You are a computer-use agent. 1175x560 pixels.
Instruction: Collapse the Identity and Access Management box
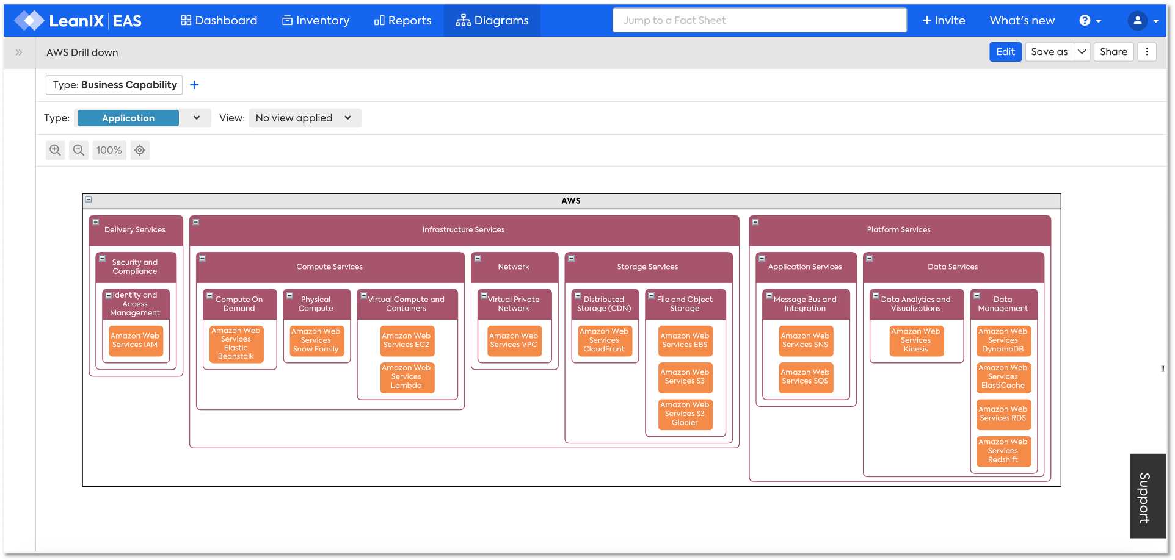[109, 295]
